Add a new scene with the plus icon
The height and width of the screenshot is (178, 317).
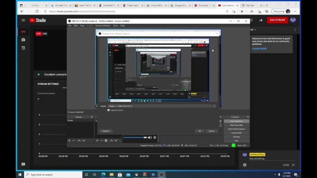[69, 141]
